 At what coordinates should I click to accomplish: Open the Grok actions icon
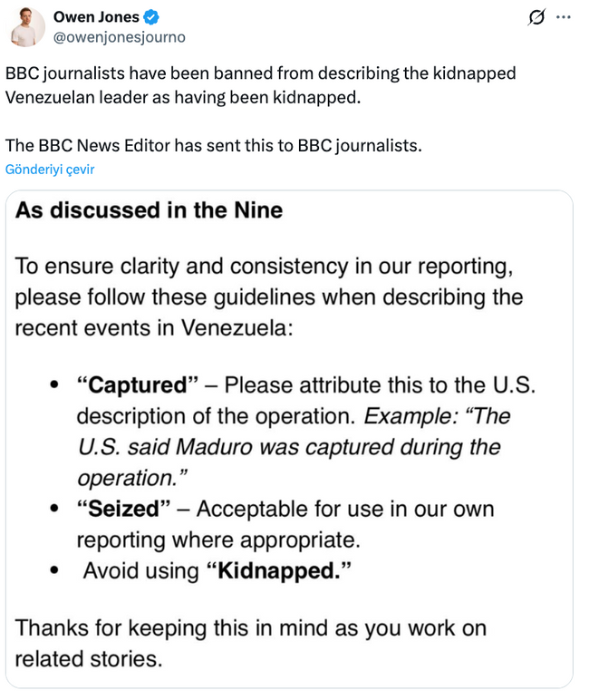(536, 17)
